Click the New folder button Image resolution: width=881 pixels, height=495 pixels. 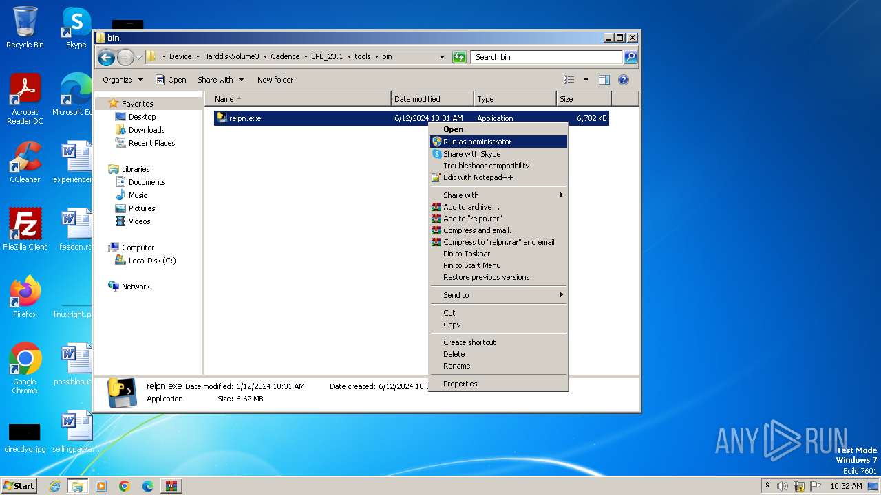pyautogui.click(x=275, y=80)
